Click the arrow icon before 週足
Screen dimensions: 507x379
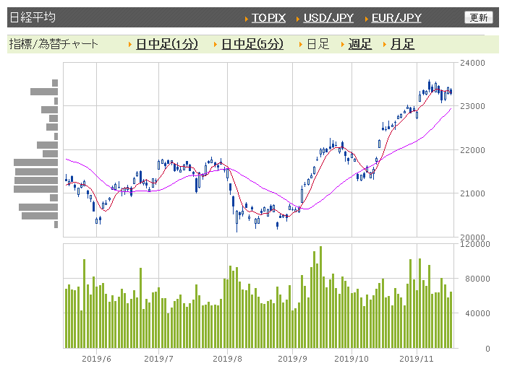tap(342, 45)
